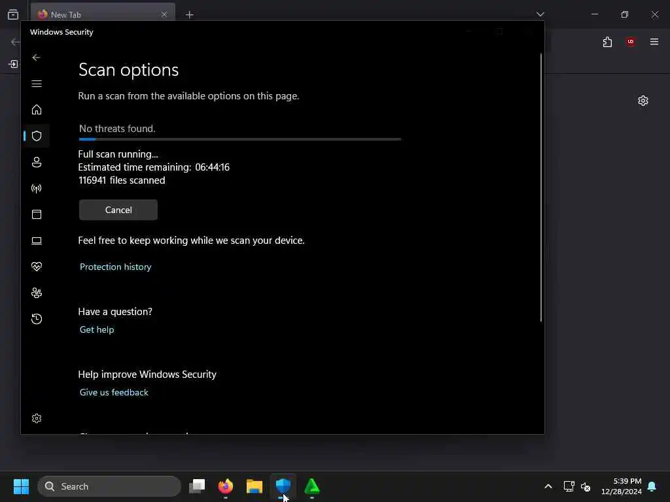Select the New Tab browser tab
Image resolution: width=670 pixels, height=502 pixels.
click(x=103, y=14)
